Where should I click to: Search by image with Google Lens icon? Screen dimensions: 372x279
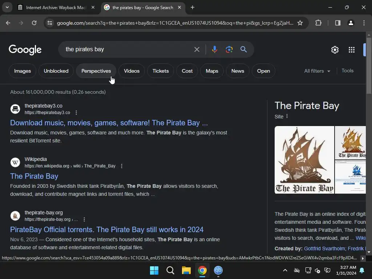(x=229, y=49)
